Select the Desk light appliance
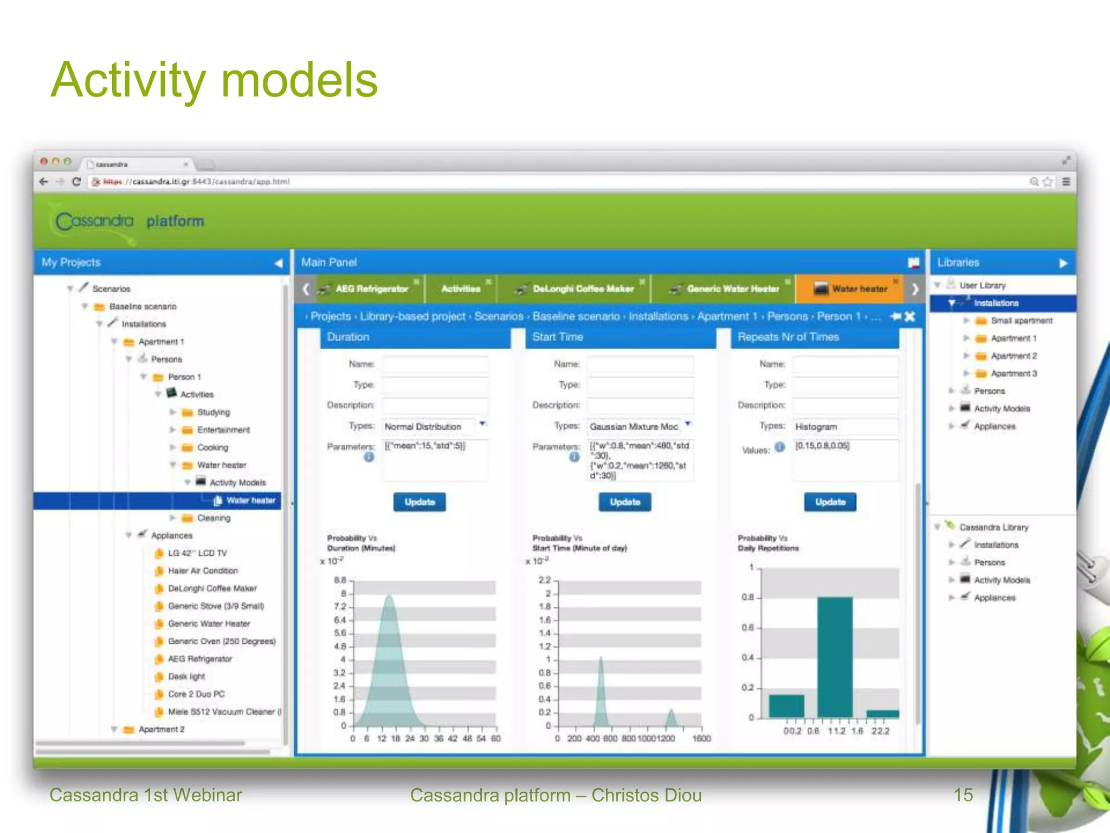This screenshot has width=1110, height=833. click(x=186, y=676)
